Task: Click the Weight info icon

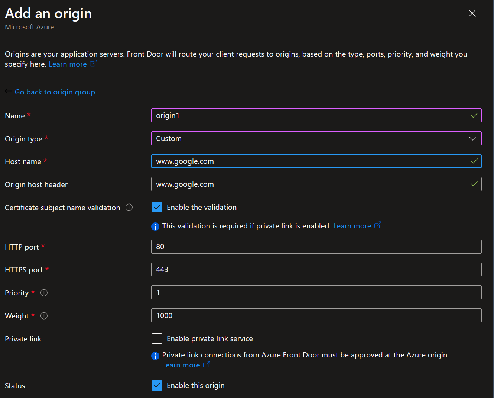Action: (44, 316)
